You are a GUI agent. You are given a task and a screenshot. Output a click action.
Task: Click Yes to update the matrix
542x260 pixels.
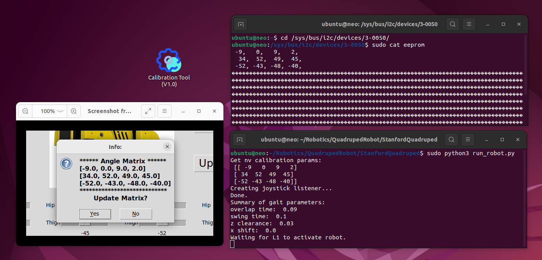coord(95,214)
